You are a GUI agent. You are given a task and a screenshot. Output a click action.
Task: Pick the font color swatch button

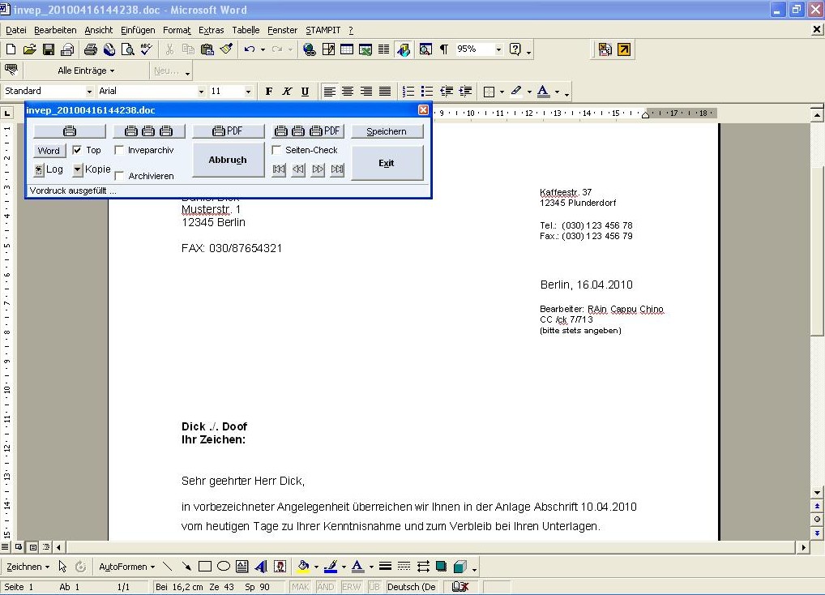coord(543,92)
